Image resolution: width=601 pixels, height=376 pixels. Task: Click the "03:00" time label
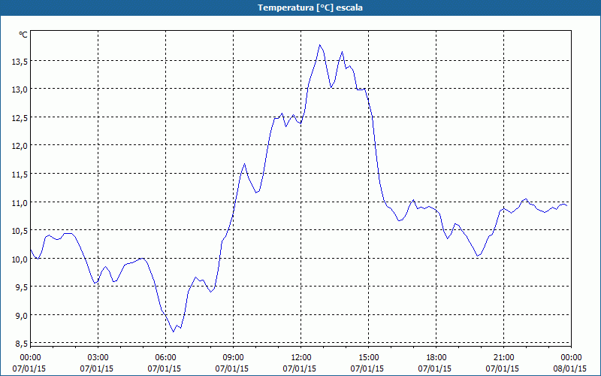(98, 358)
